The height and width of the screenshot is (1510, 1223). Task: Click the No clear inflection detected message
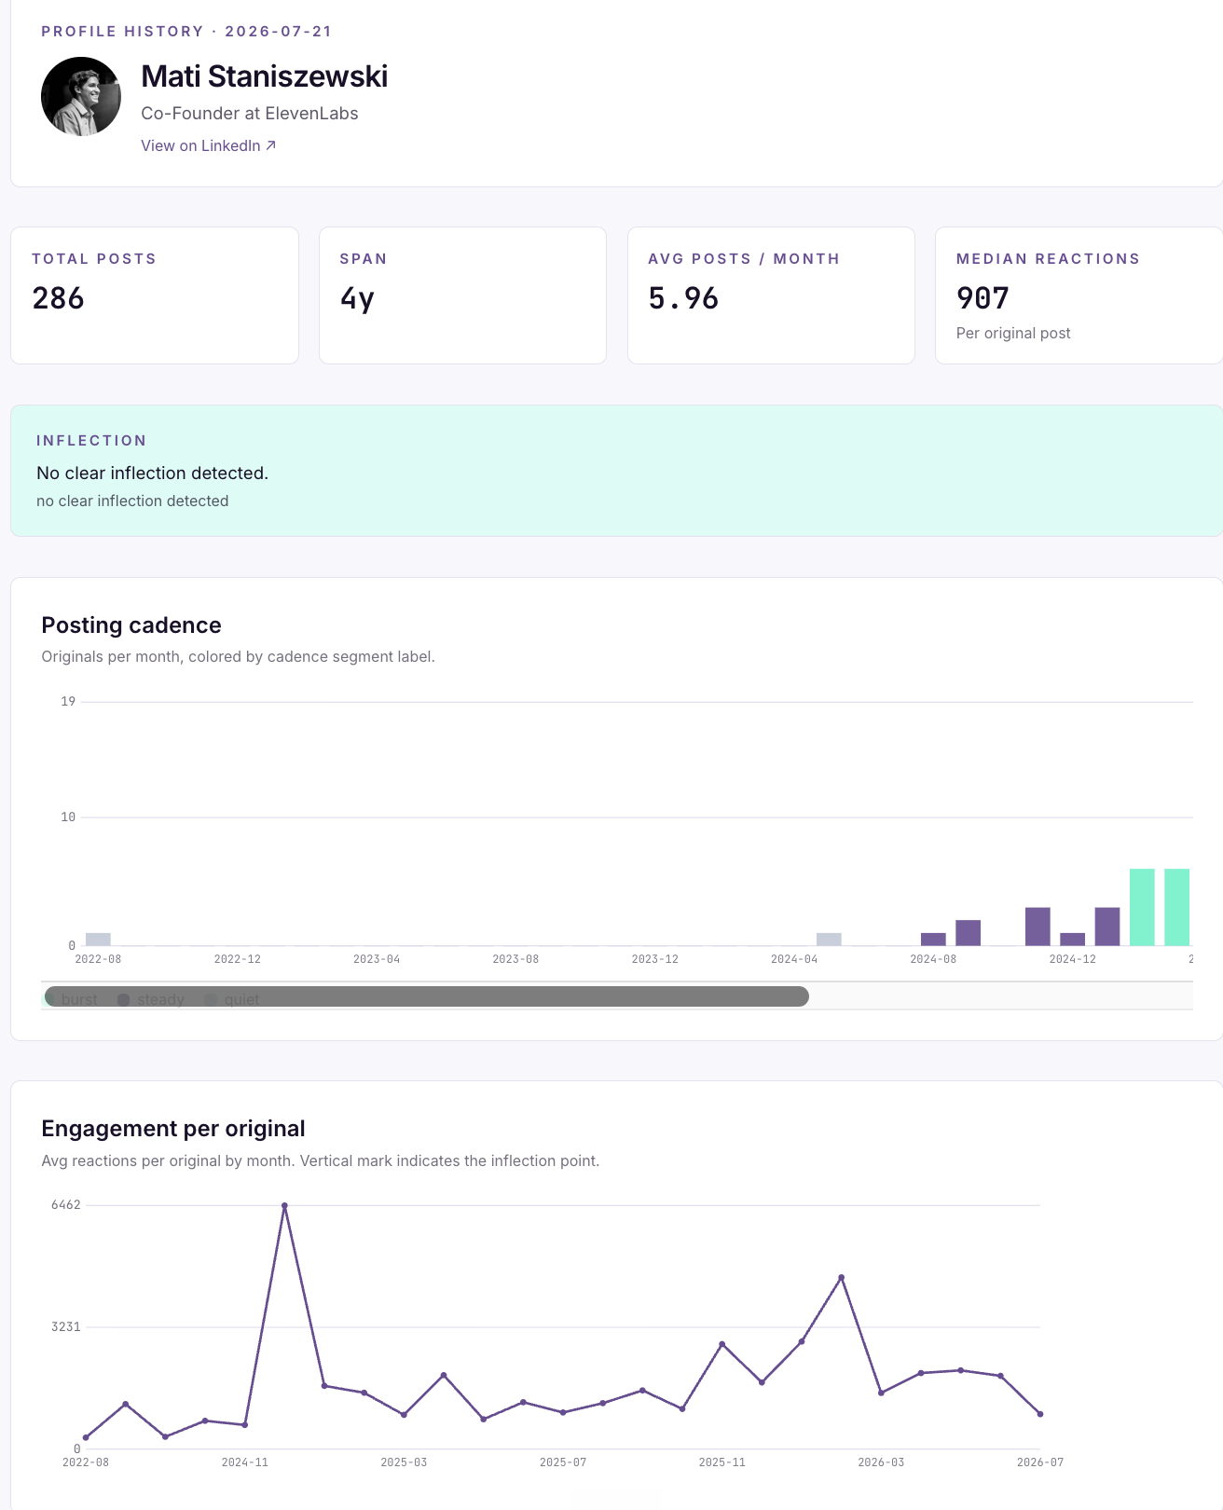click(x=152, y=474)
